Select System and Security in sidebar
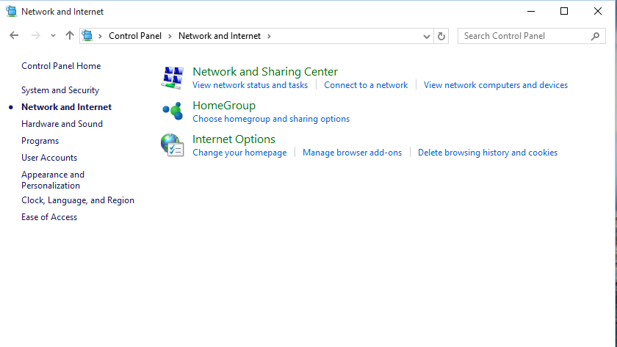 [60, 90]
